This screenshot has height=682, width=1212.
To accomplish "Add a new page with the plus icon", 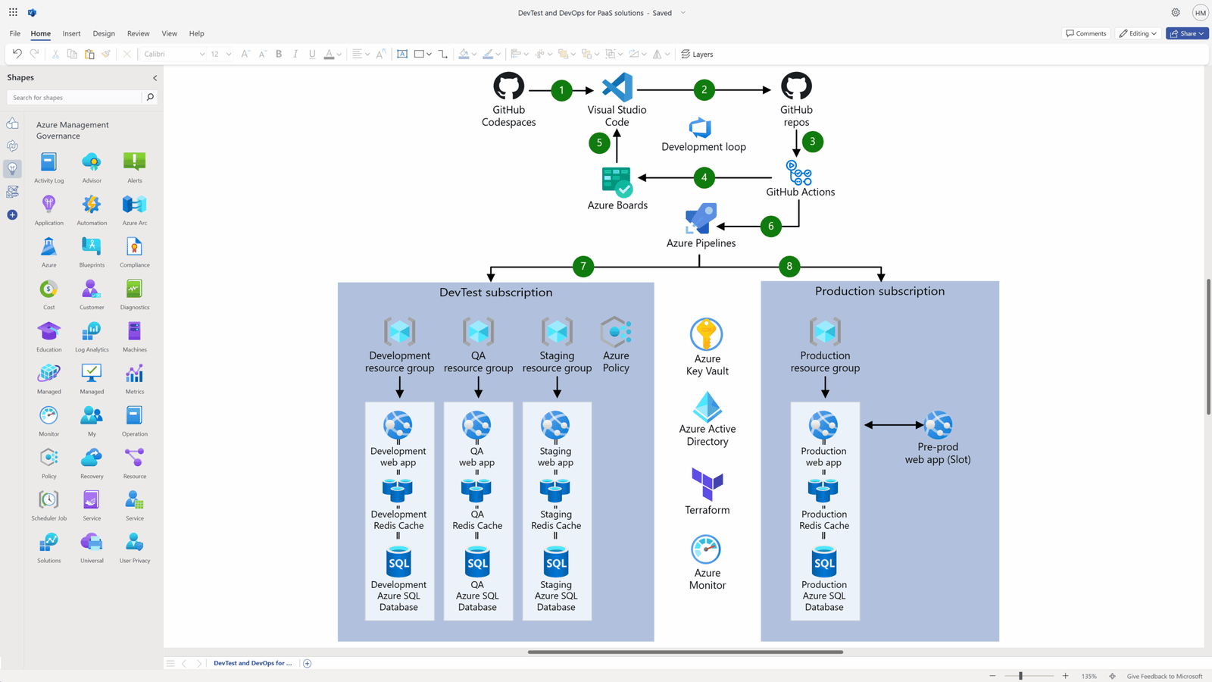I will tap(307, 662).
